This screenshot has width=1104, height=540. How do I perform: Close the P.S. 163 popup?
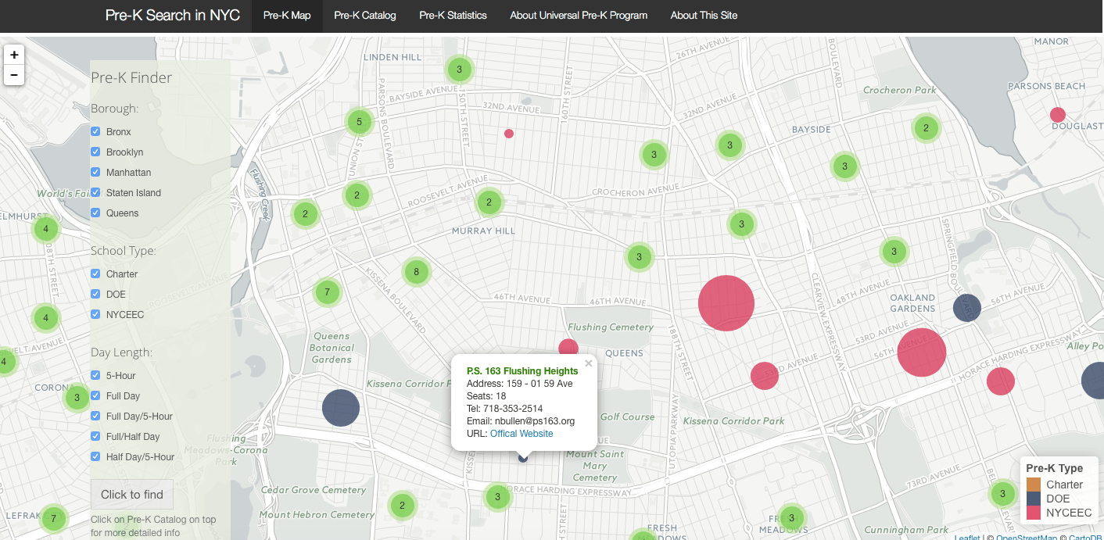589,363
